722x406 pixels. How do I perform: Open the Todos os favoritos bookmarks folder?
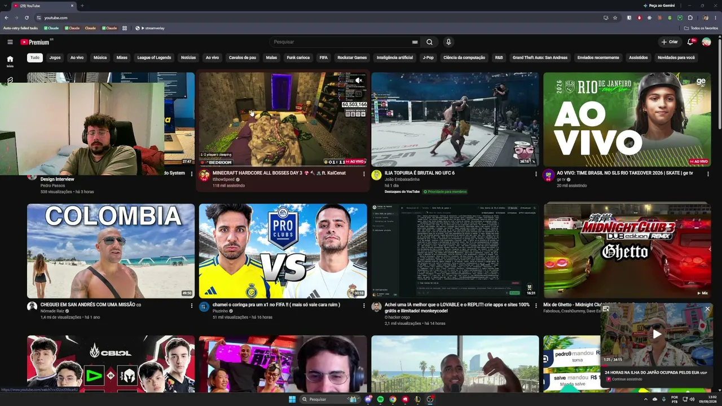701,28
